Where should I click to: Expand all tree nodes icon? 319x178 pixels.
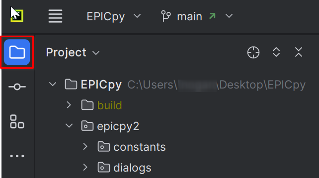[x=276, y=52]
